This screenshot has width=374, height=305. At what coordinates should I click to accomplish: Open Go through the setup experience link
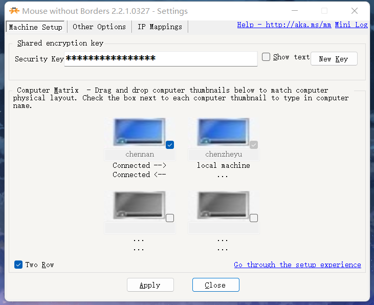point(297,265)
